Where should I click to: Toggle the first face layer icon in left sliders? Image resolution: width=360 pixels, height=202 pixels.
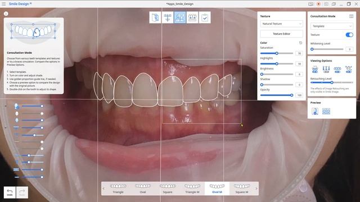(x=16, y=106)
